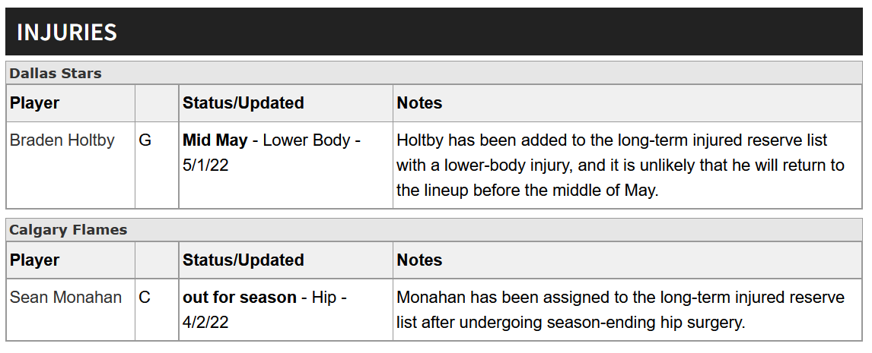Click the INJURIES section header
Viewport: 872px width, 353px height.
67,32
